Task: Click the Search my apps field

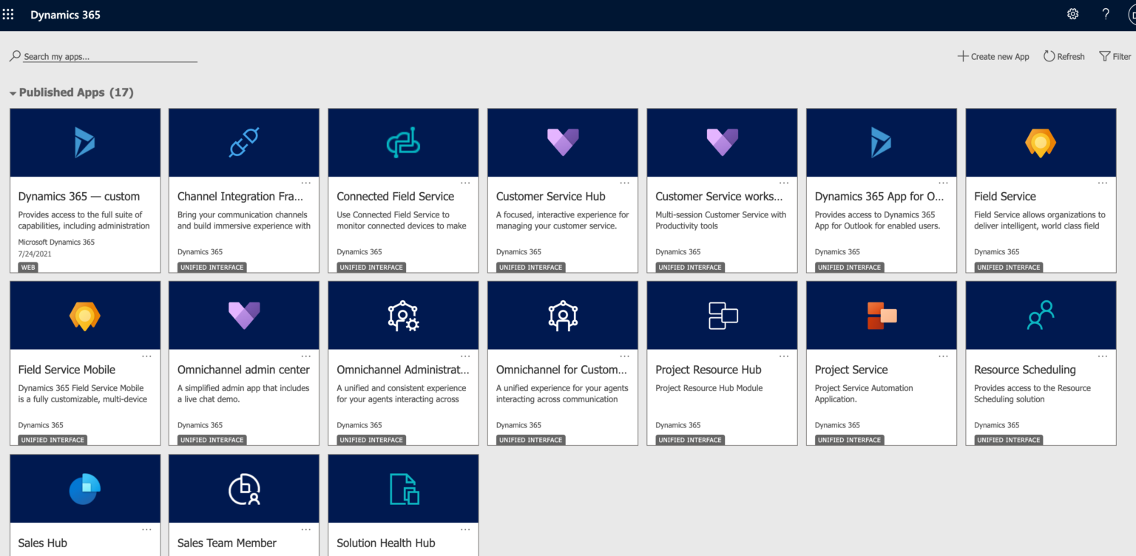Action: pyautogui.click(x=104, y=55)
